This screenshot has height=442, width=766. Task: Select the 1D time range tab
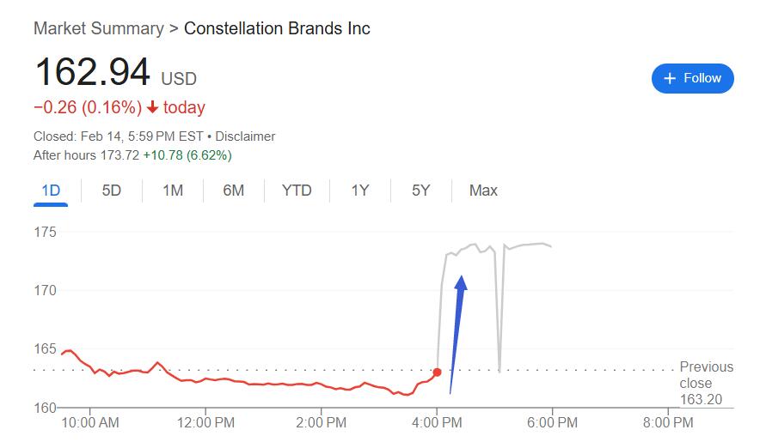pyautogui.click(x=51, y=191)
